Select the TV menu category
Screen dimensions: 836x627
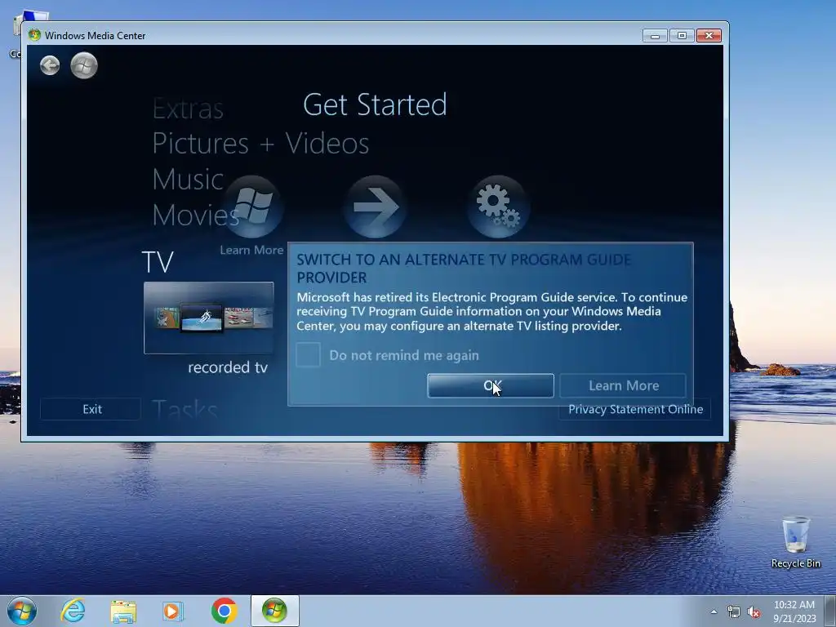coord(158,262)
